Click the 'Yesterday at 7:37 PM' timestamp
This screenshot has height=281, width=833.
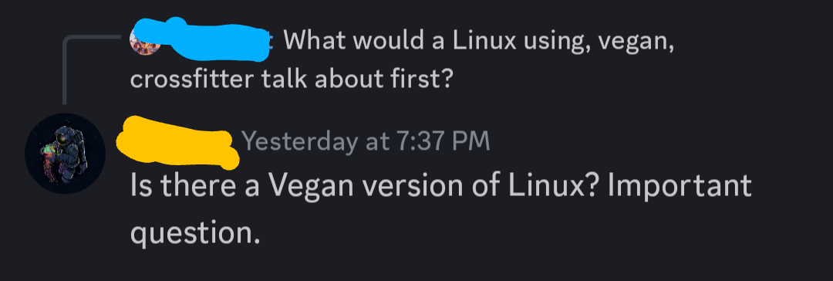pos(366,141)
